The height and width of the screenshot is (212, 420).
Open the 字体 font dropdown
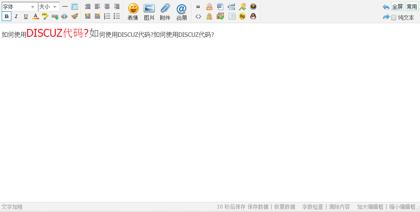pos(19,7)
